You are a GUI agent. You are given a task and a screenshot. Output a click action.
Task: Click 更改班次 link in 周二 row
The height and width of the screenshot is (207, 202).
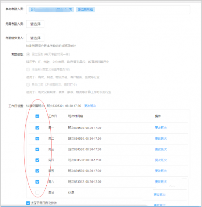pyautogui.click(x=161, y=139)
